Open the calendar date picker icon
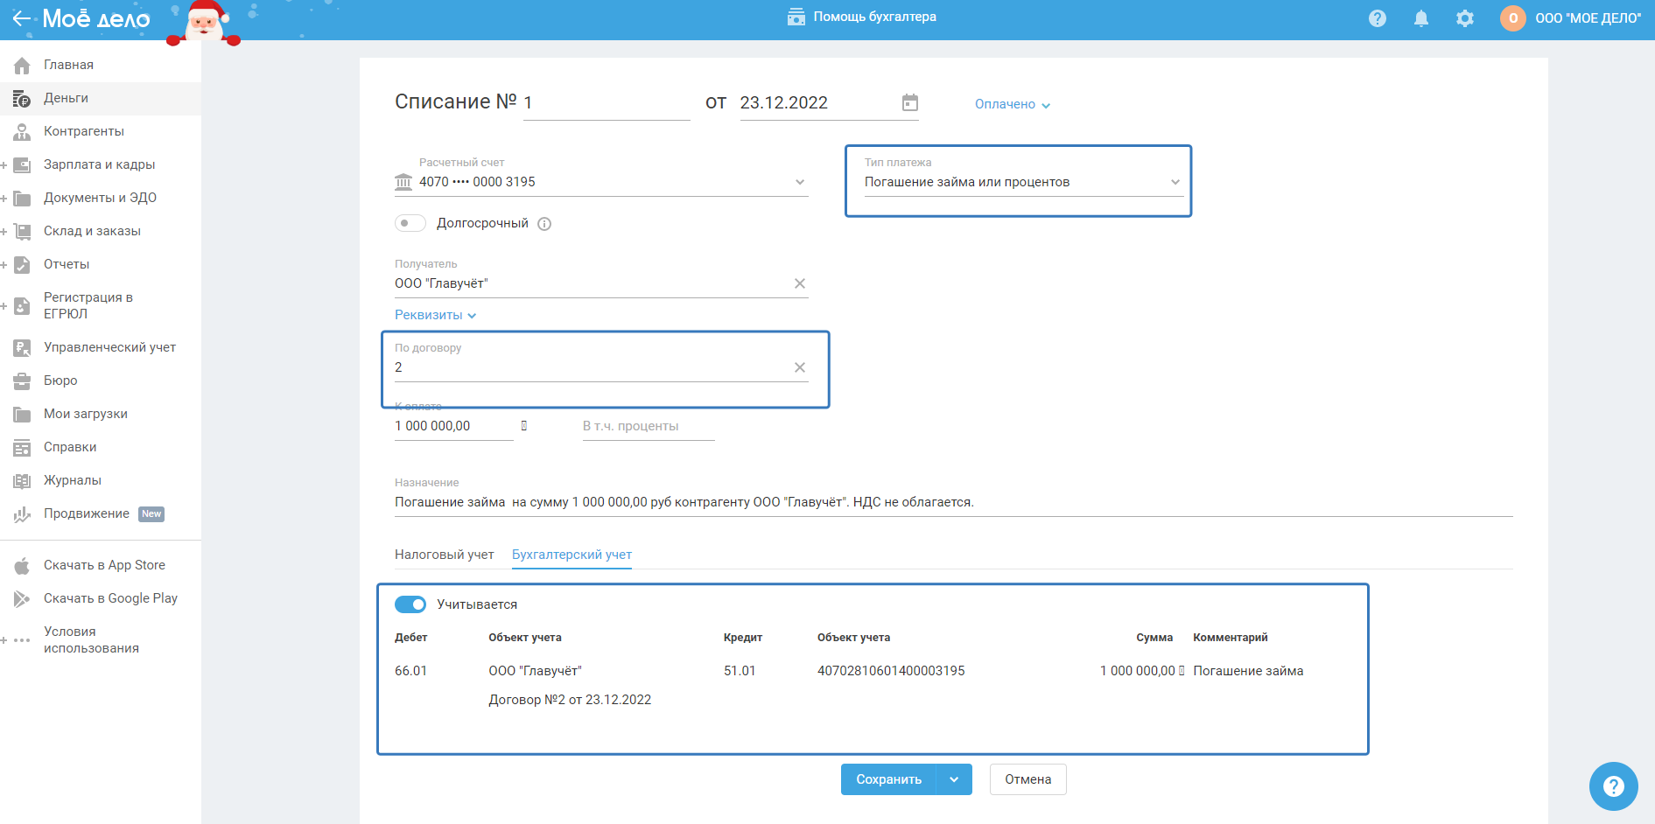 (910, 103)
